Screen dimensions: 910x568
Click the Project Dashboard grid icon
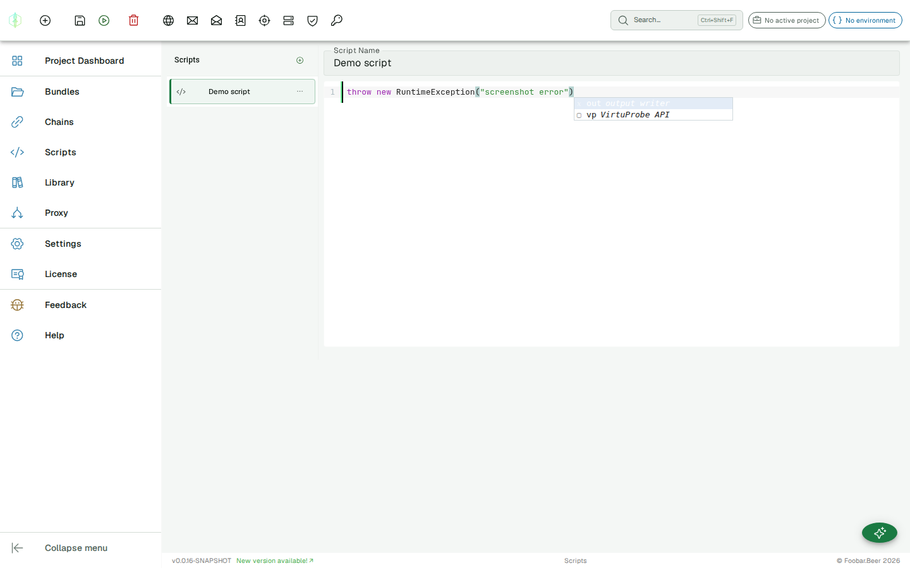tap(17, 61)
